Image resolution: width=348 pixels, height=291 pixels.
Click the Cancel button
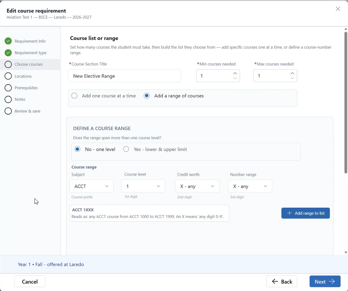pos(30,282)
